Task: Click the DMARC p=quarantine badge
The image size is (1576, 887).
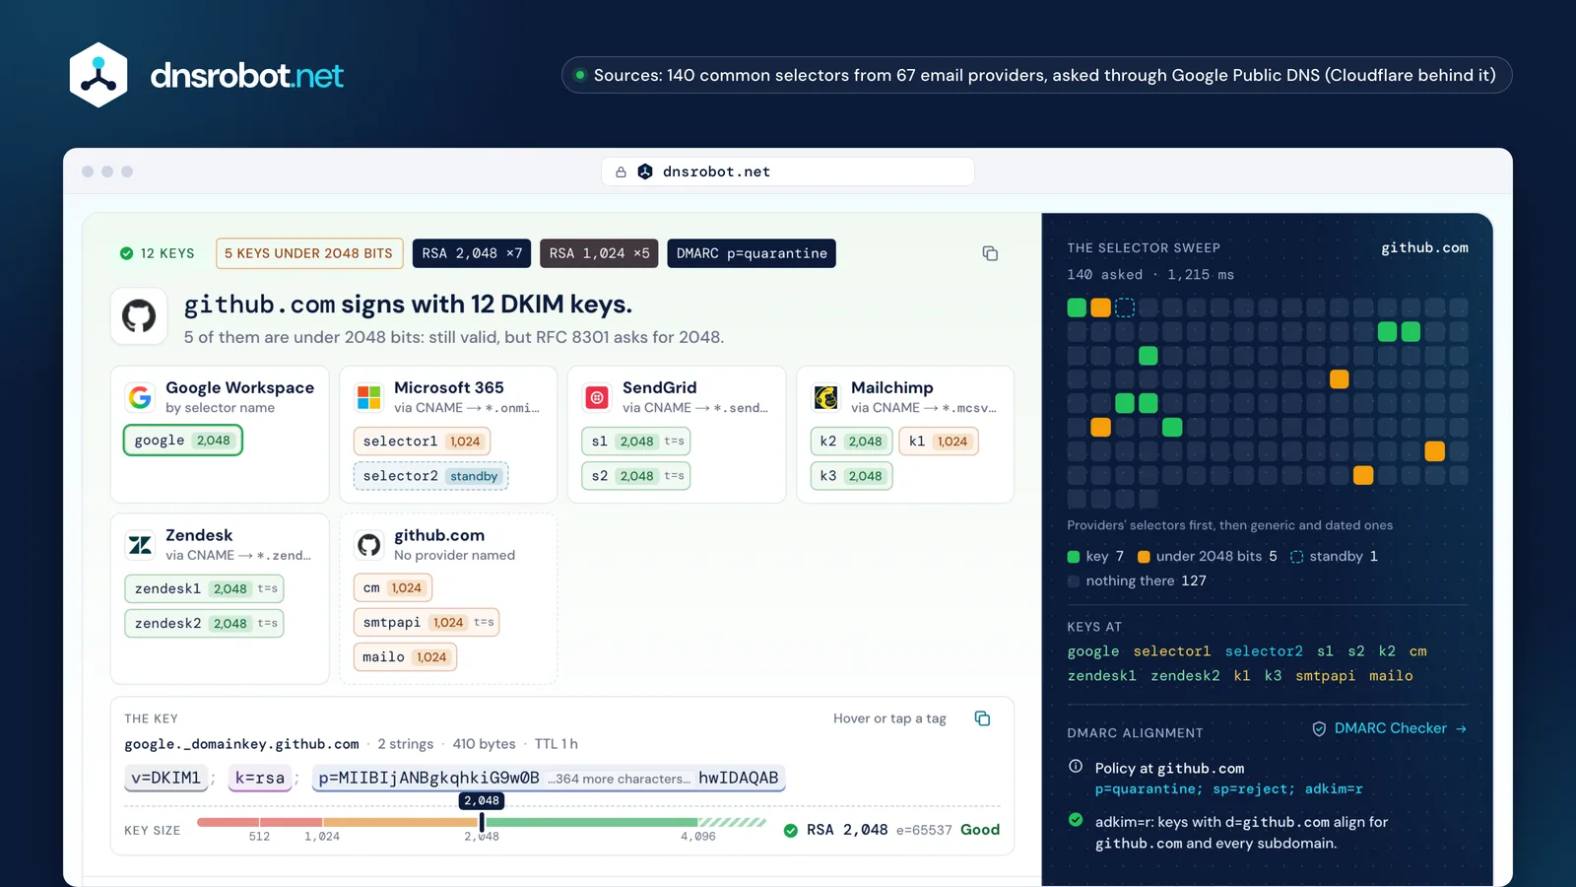Action: (752, 253)
